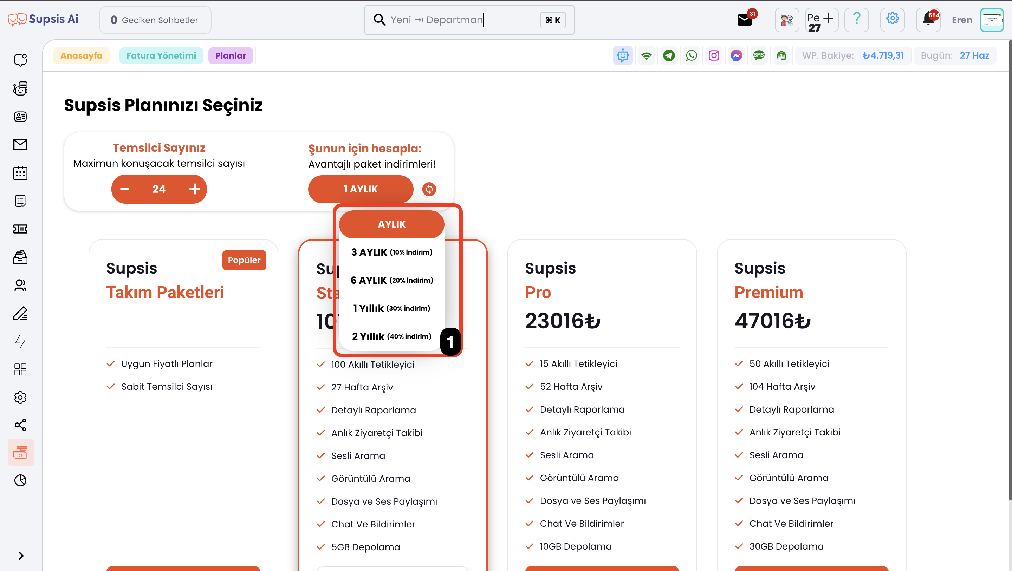Open the users team sidebar icon

pos(20,285)
